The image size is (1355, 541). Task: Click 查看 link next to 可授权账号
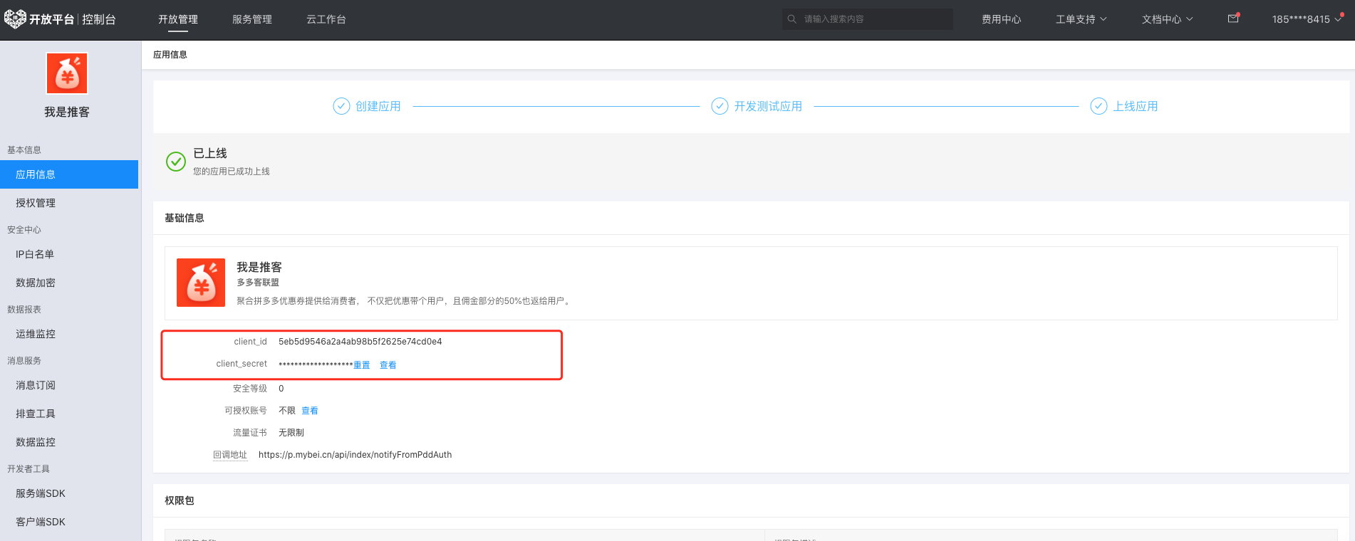(x=310, y=411)
